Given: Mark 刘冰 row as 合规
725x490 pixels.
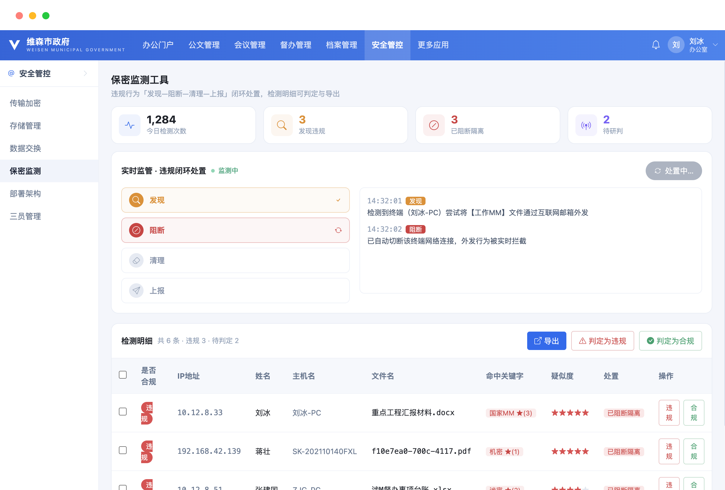Looking at the screenshot, I should [694, 412].
